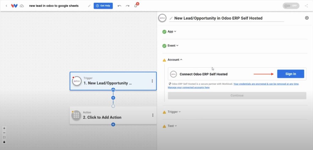Click the share icon

(306, 6)
